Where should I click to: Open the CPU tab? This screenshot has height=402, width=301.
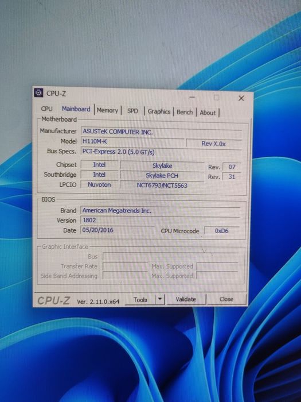coord(47,109)
